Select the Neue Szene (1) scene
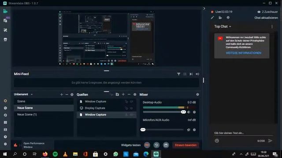This screenshot has height=158, width=282. (x=44, y=115)
